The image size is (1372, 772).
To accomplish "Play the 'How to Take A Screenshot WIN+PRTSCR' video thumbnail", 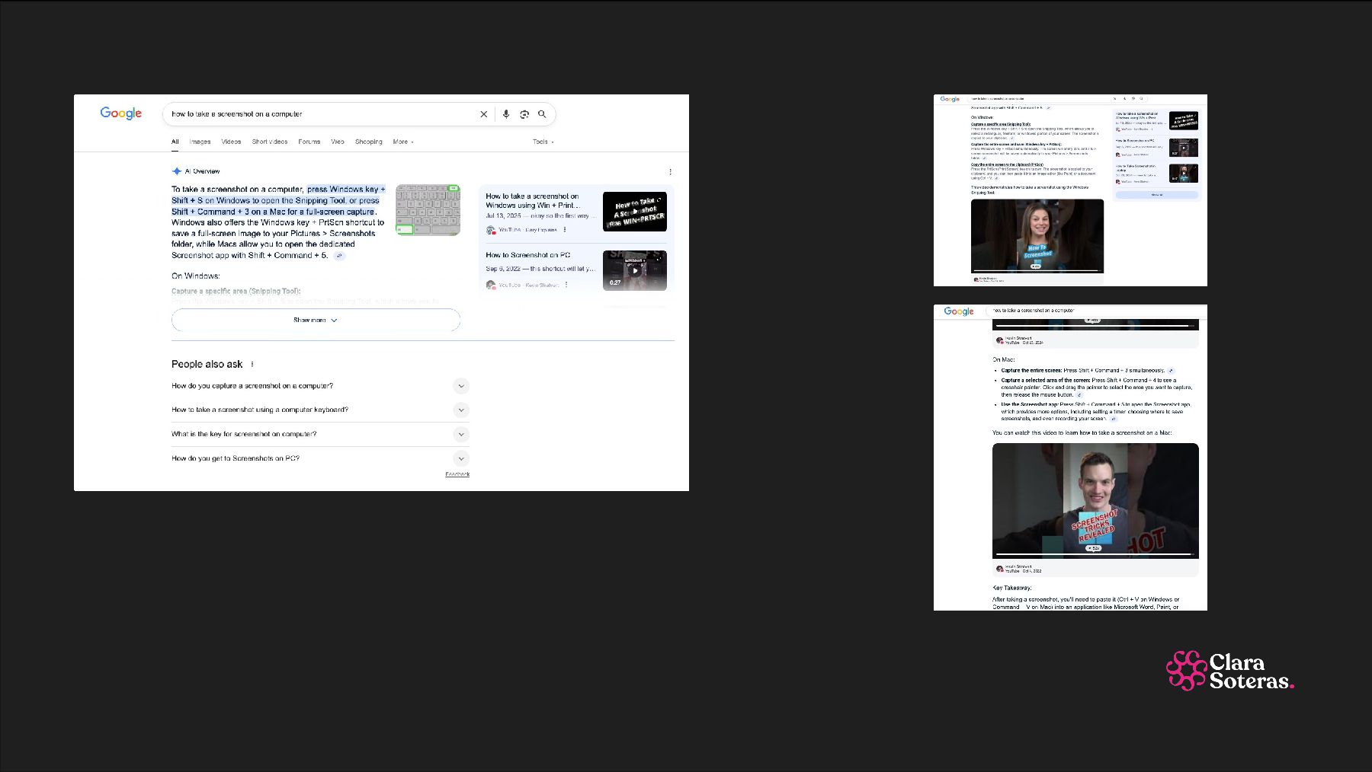I will click(635, 212).
